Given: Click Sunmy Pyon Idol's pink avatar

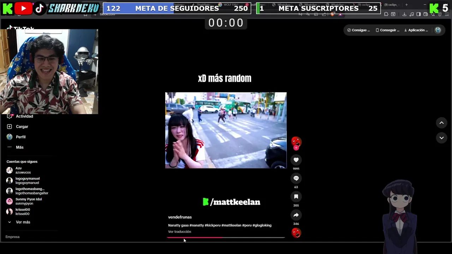Looking at the screenshot, I should [10, 201].
